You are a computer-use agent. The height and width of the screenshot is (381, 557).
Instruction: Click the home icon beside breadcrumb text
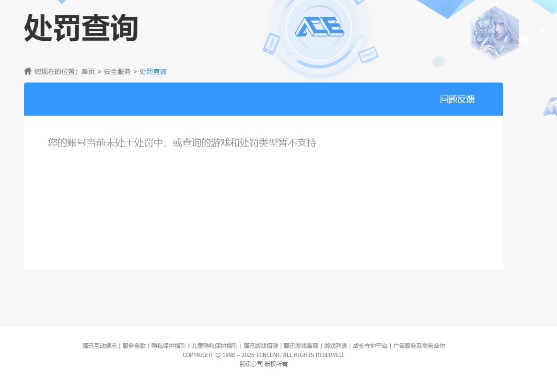pos(27,71)
